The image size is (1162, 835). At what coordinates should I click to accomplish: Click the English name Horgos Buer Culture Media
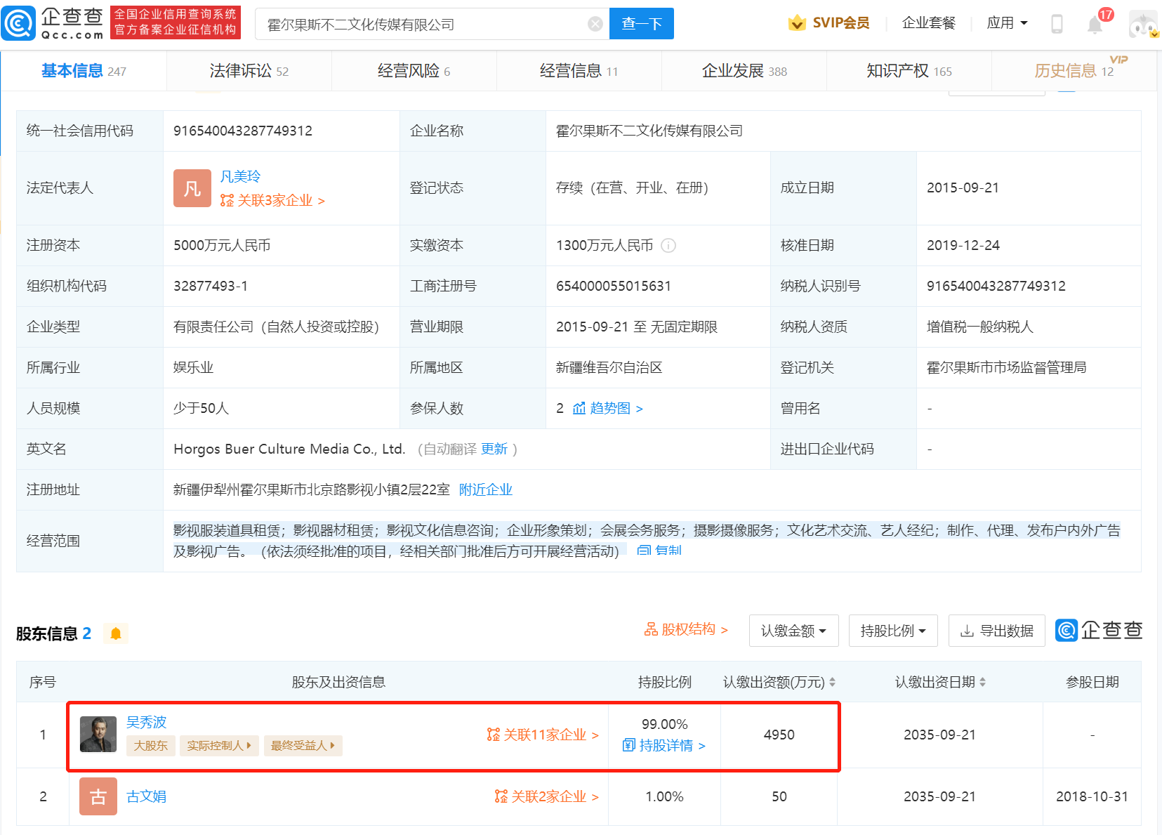289,449
